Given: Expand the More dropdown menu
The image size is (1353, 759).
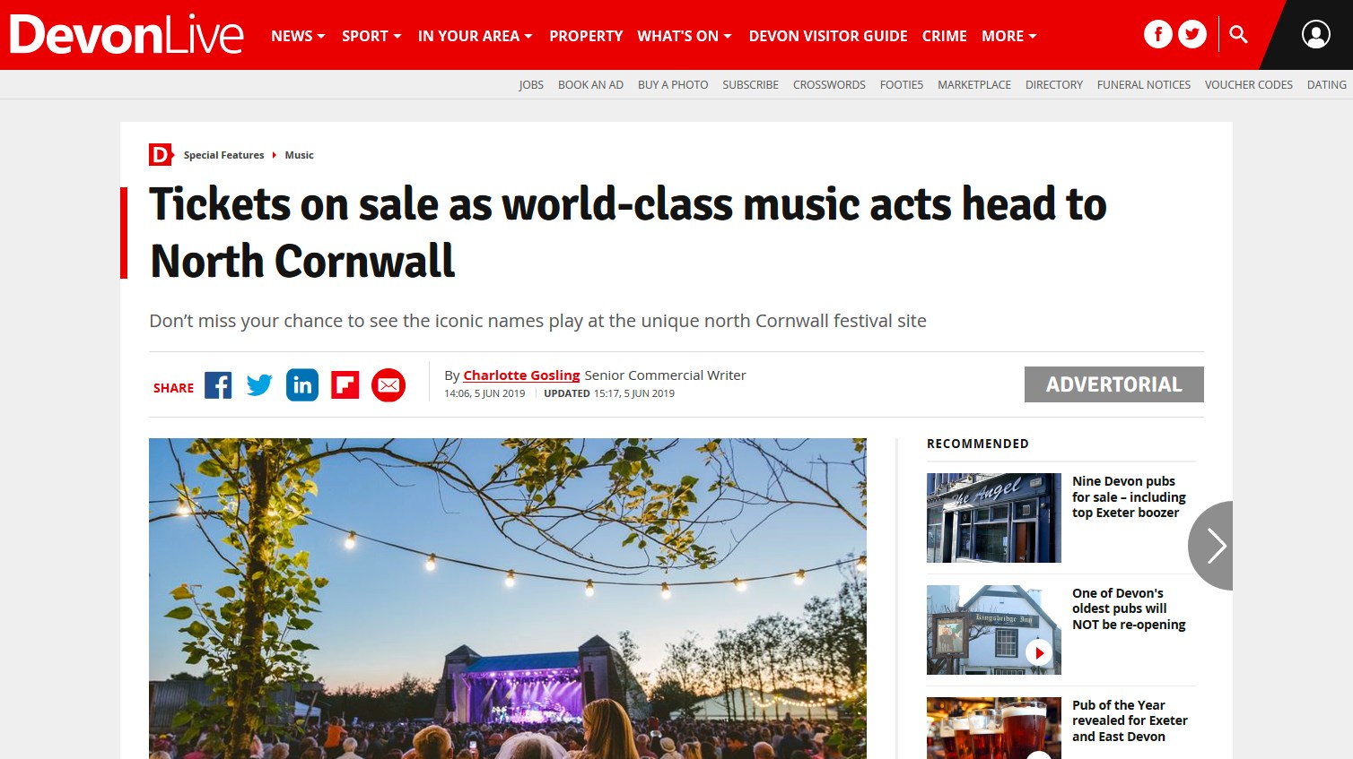Looking at the screenshot, I should click(x=1009, y=36).
